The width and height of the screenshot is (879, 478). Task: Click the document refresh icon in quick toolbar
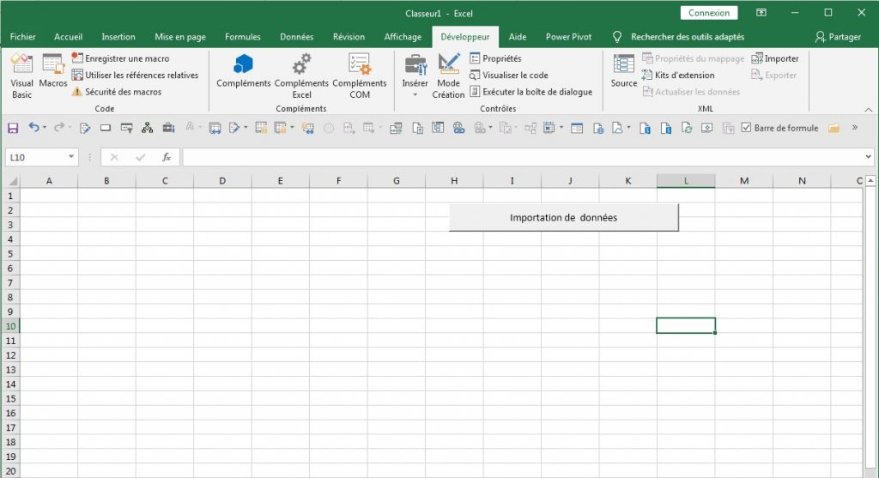[687, 129]
